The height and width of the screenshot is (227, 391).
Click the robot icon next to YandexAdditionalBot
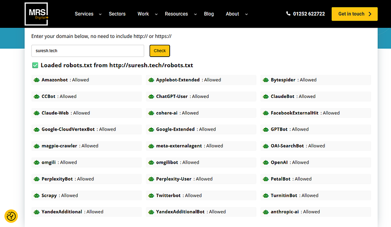151,212
